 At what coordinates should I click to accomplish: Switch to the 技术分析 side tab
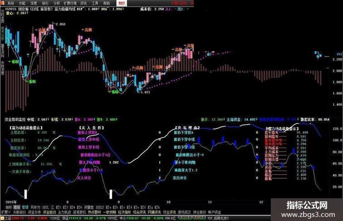(3, 33)
